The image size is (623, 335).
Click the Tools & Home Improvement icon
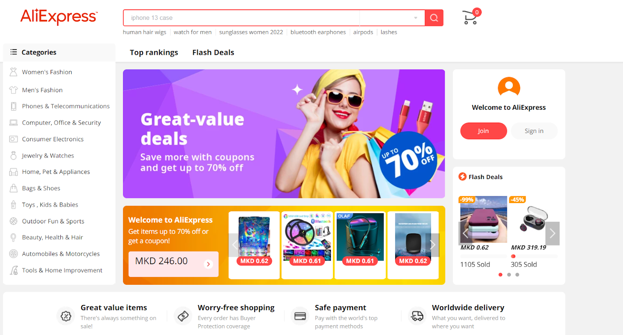[x=14, y=270]
